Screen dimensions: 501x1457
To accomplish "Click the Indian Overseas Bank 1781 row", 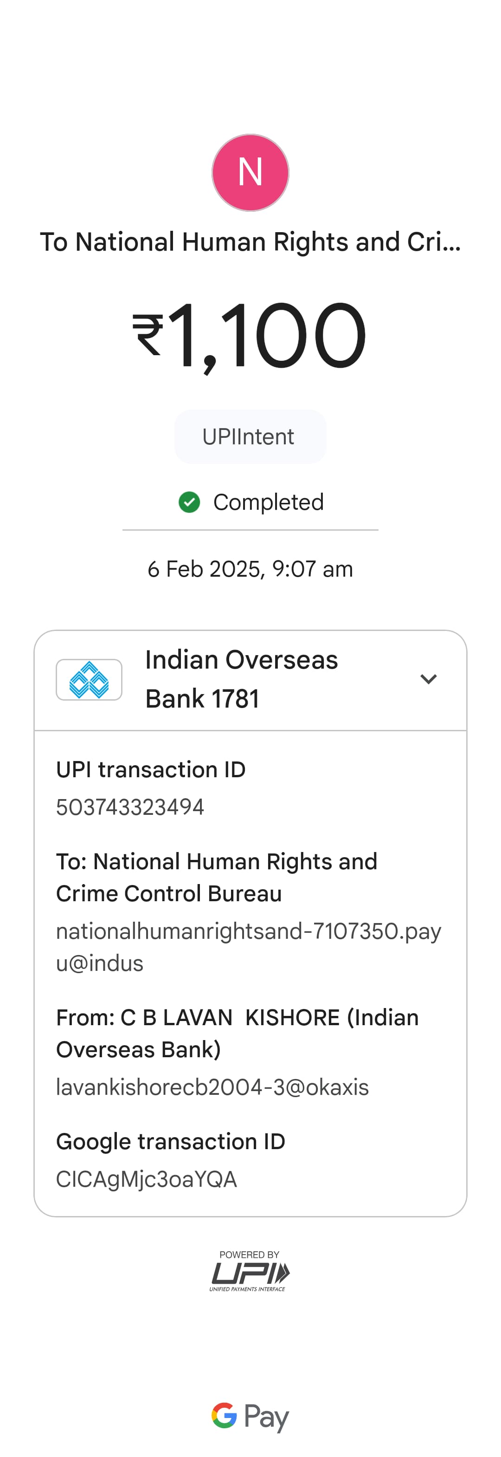I will (x=241, y=679).
